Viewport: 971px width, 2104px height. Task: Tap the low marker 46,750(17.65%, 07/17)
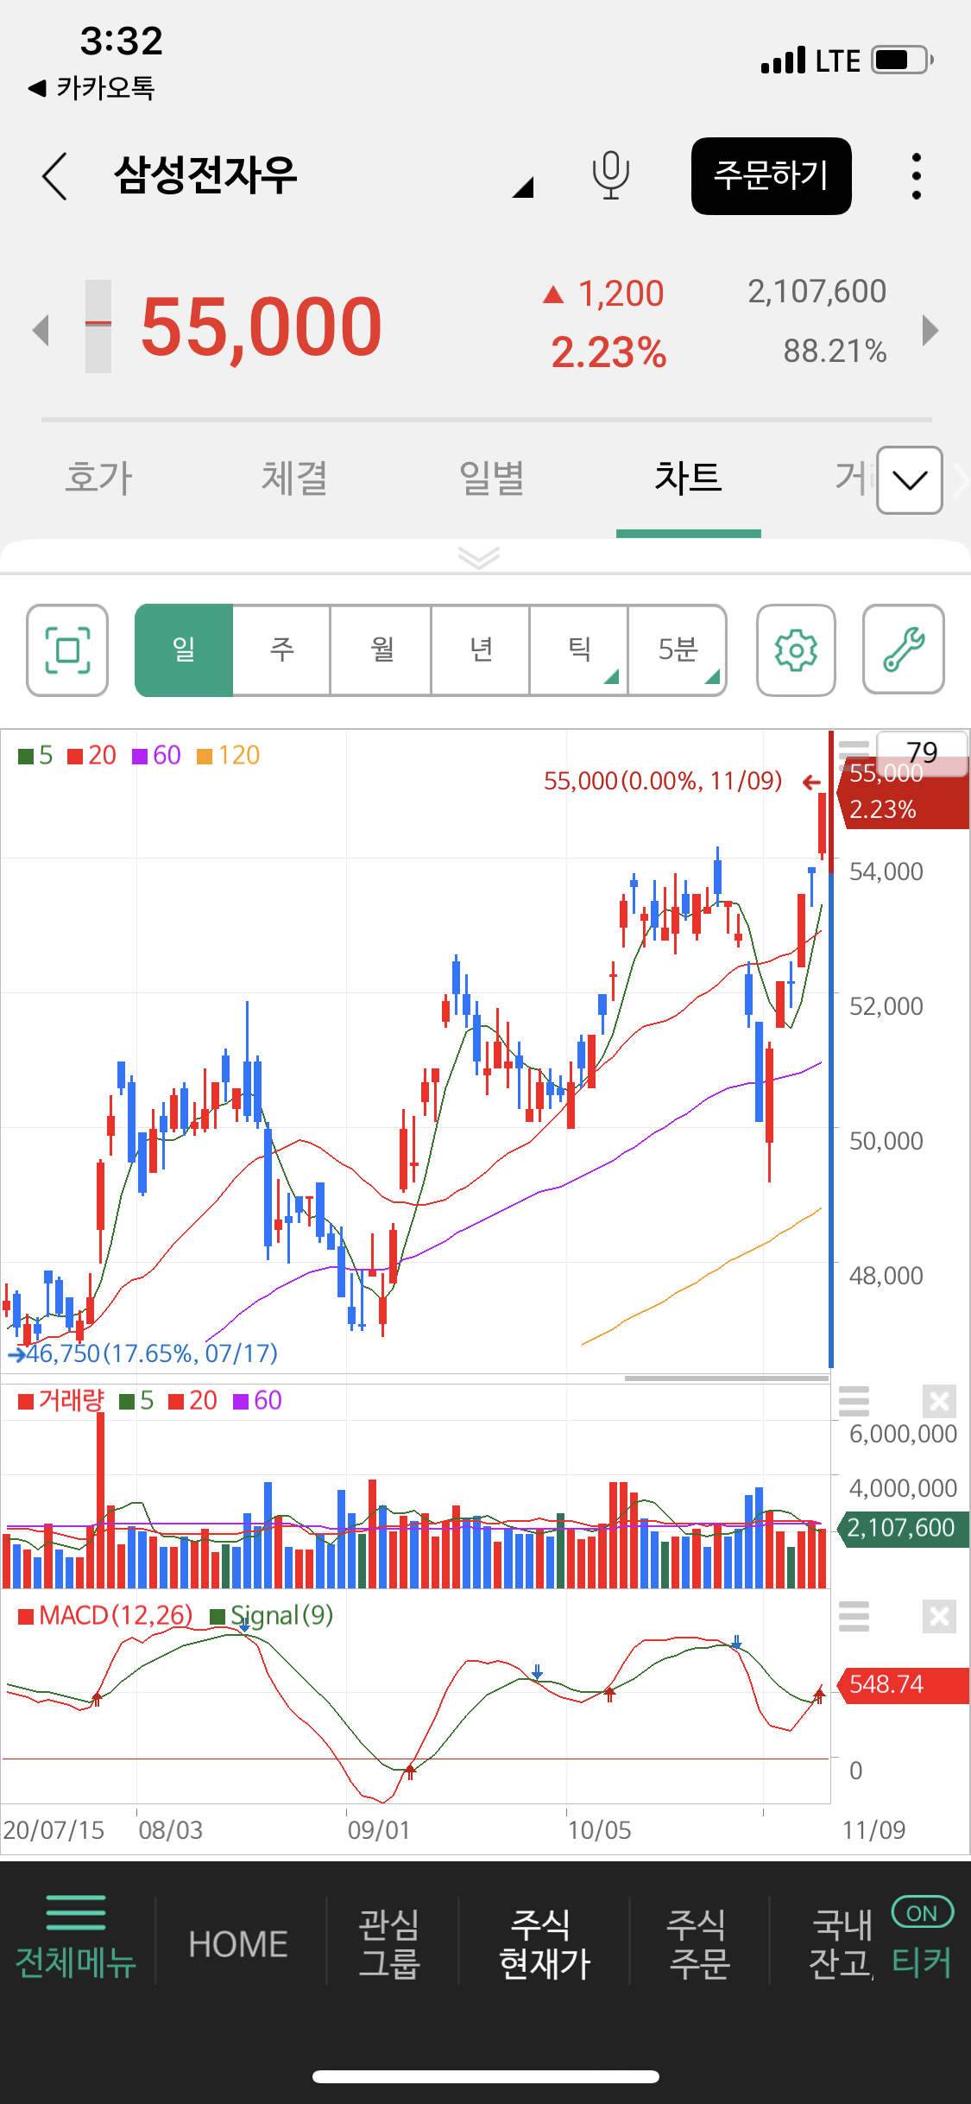(143, 1353)
